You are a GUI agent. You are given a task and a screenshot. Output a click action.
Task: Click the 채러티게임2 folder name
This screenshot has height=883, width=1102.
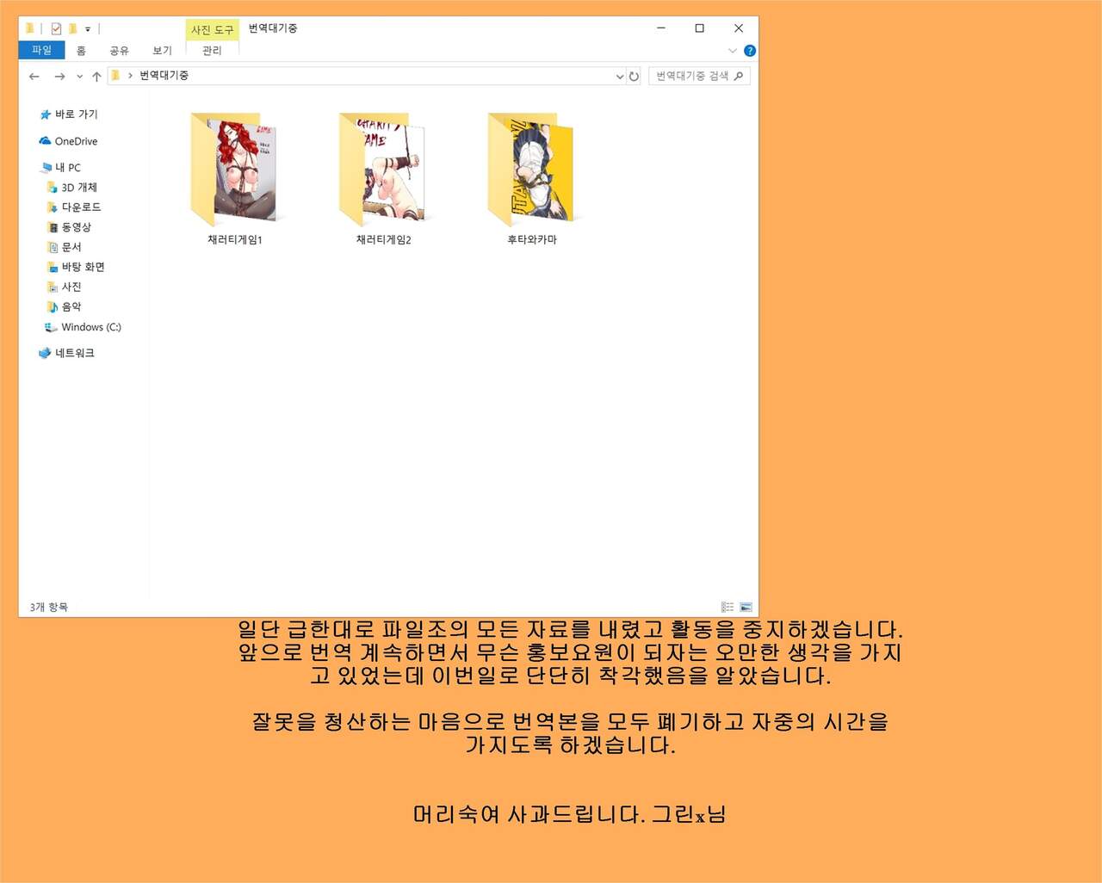[384, 240]
